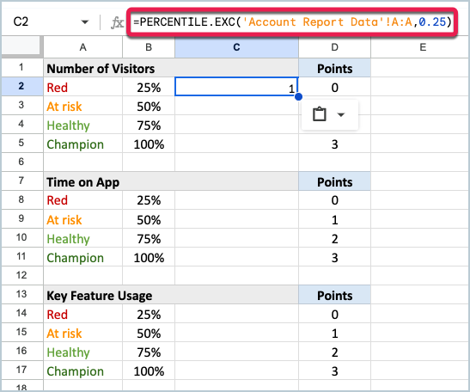Screen dimensions: 470x392
Task: Click the 0 points cell in row 14
Action: coord(334,315)
